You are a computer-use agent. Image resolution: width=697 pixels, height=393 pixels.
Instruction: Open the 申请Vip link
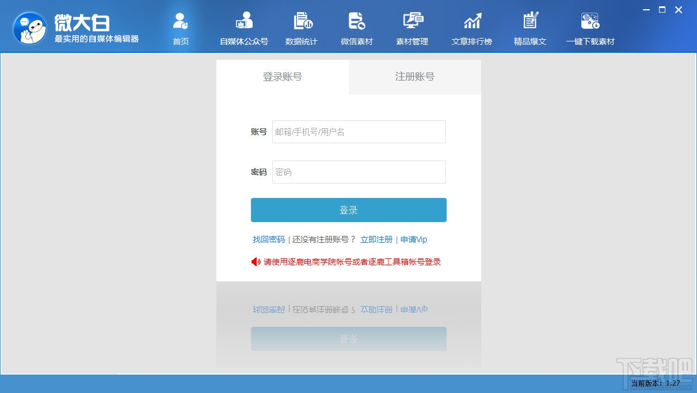click(414, 239)
